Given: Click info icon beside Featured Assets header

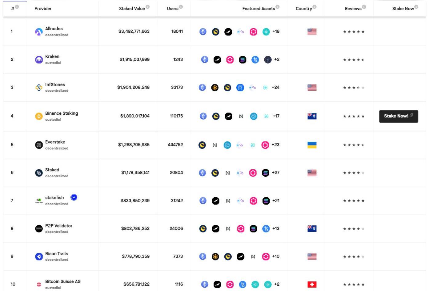Looking at the screenshot, I should tap(278, 7).
